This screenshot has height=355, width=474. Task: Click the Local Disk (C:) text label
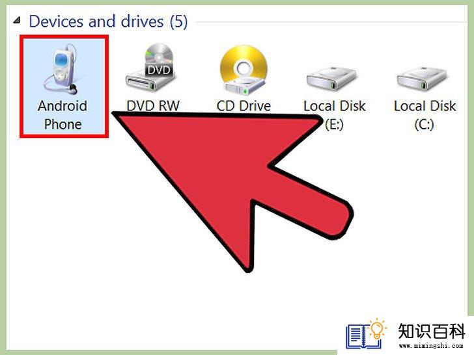pos(425,115)
